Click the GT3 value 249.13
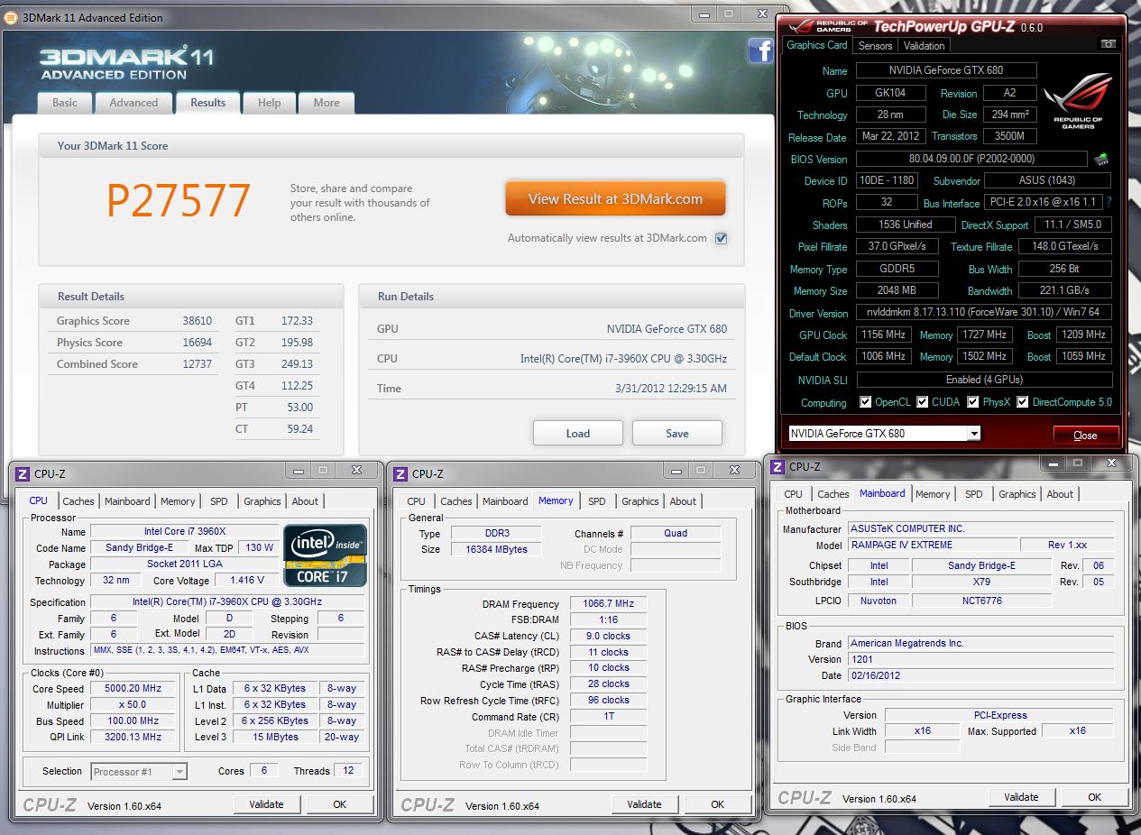This screenshot has height=835, width=1141. point(297,364)
